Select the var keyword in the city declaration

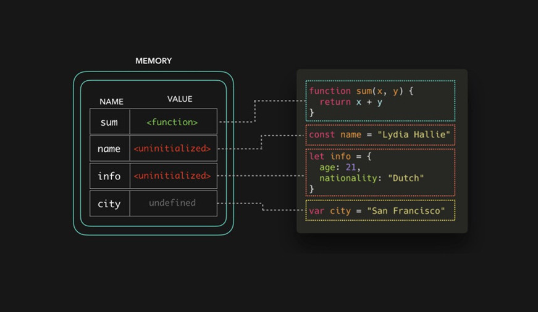(317, 211)
